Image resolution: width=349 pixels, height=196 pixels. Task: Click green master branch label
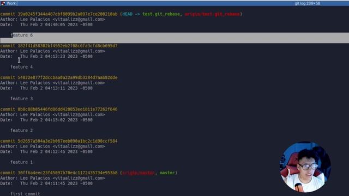tap(167, 173)
